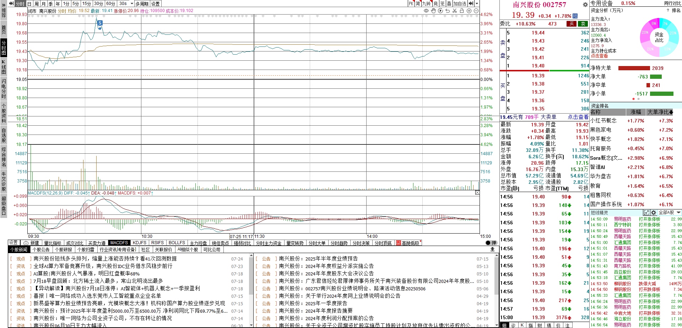Open dropdown arrow next to 加自选 toolbar
This screenshot has height=328, width=682.
click(x=476, y=4)
